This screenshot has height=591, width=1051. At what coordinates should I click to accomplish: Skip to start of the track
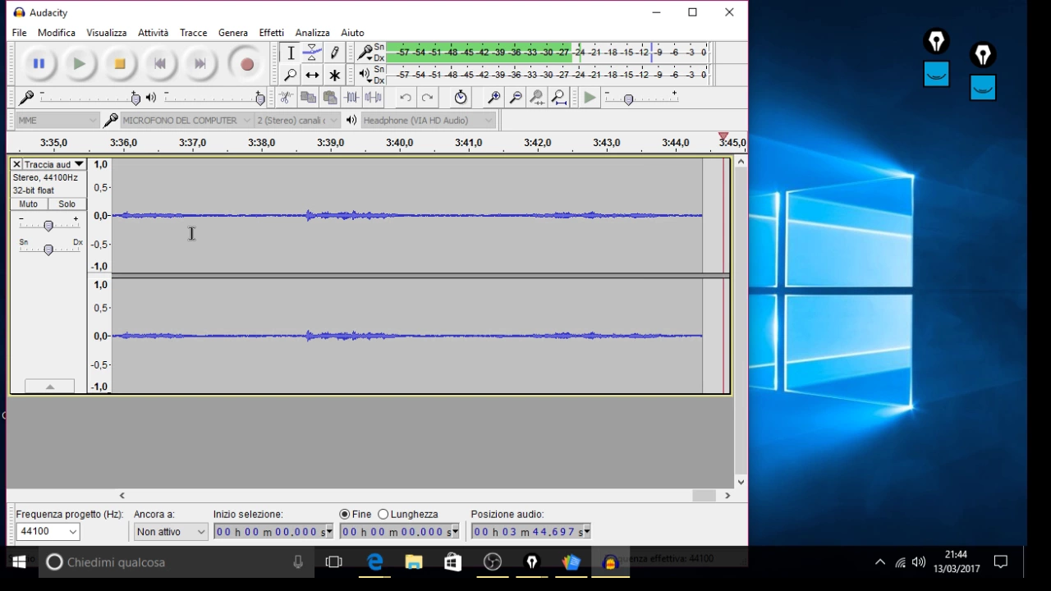tap(159, 64)
